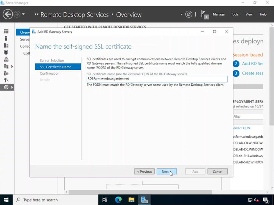Expand the File and Storage Services arrow

click(x=12, y=67)
